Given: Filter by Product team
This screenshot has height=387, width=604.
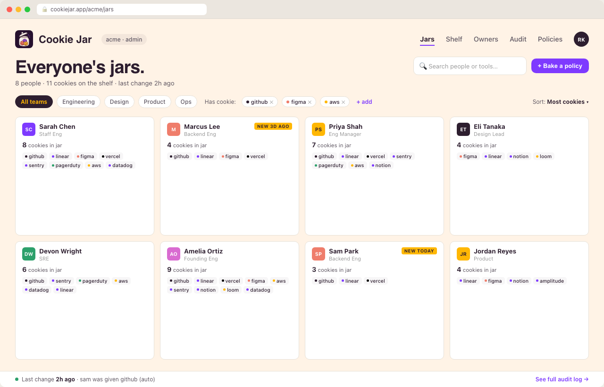Looking at the screenshot, I should (x=155, y=102).
